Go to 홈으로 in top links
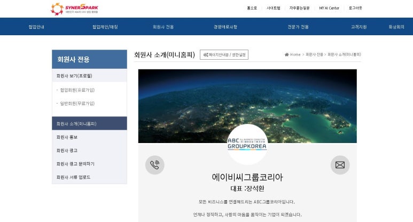This screenshot has height=222, width=413. coord(252,8)
